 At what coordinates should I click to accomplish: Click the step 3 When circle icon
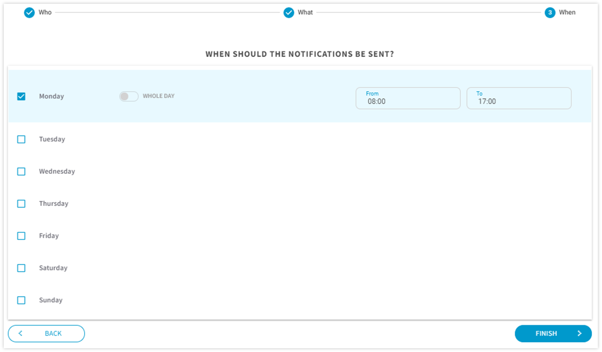550,12
